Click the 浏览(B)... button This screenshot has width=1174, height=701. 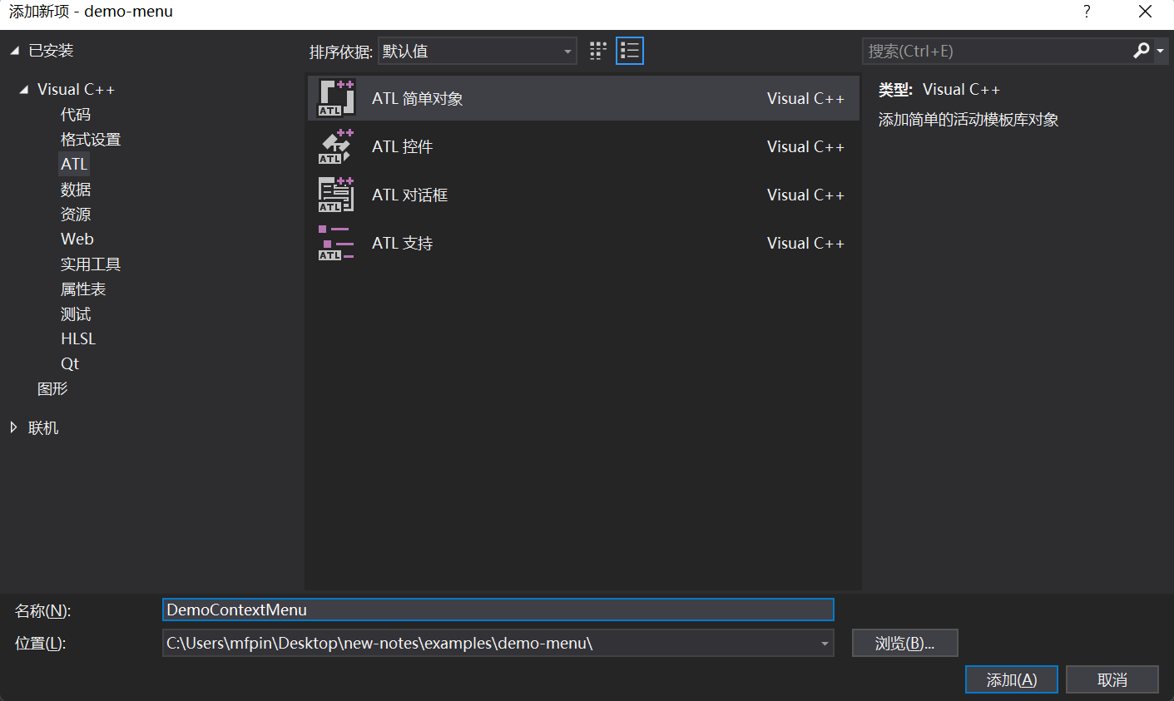tap(904, 644)
